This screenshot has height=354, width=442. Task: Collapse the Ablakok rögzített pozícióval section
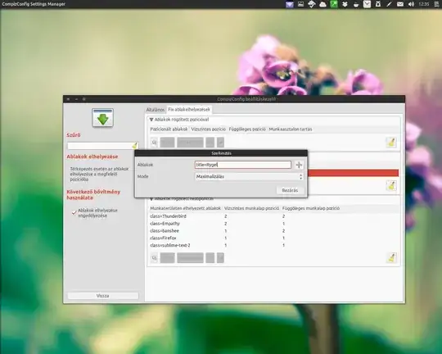click(151, 120)
